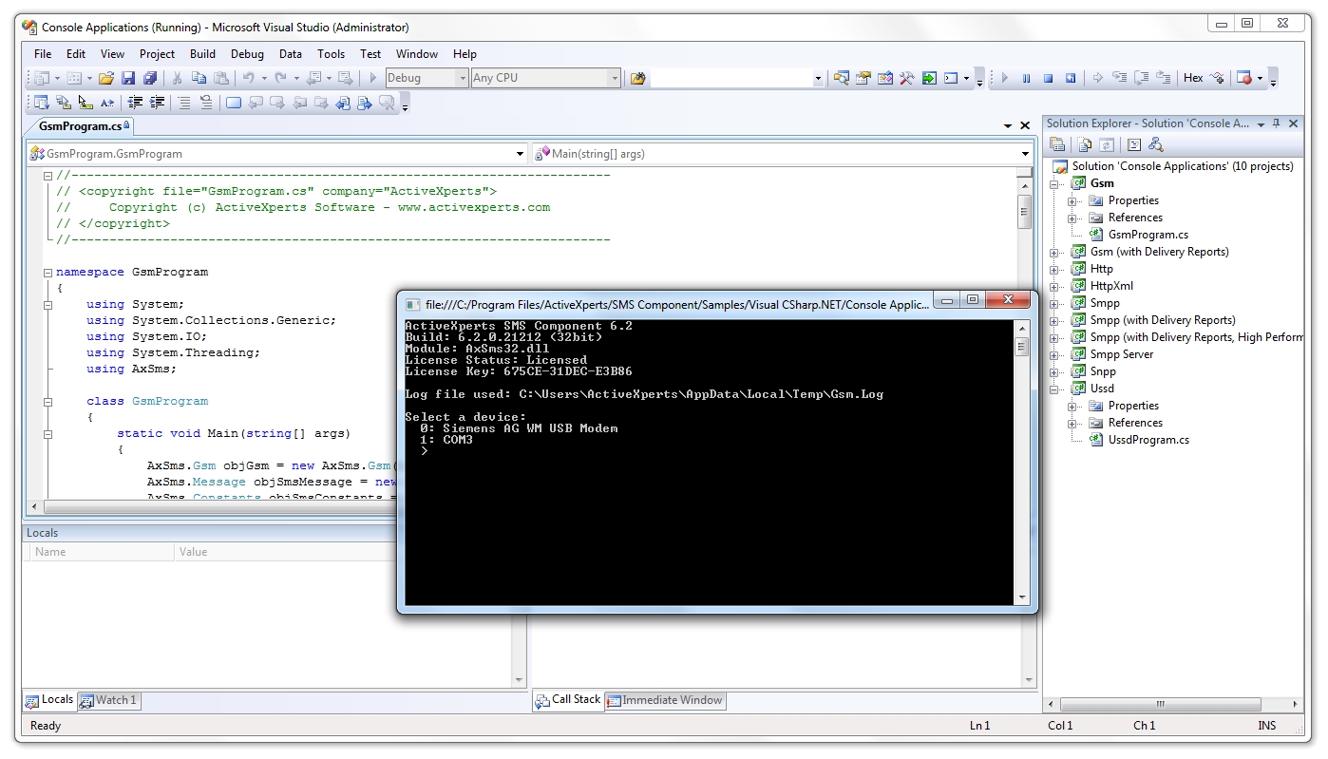Click the console window vertical scrollbar thumb
Viewport: 1328px width, 759px height.
1022,347
